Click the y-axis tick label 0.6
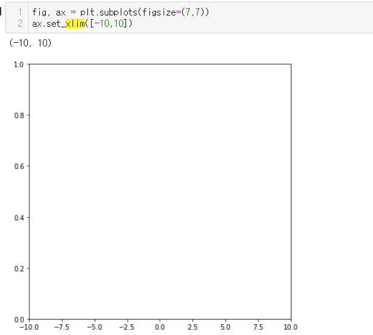The height and width of the screenshot is (335, 373). pos(19,167)
